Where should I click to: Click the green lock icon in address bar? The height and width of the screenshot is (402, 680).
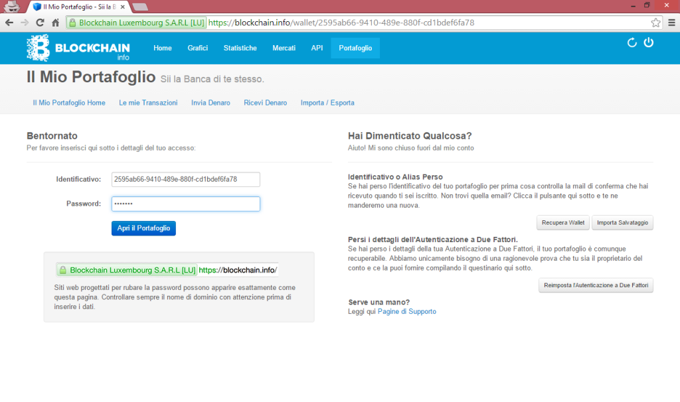click(x=72, y=23)
